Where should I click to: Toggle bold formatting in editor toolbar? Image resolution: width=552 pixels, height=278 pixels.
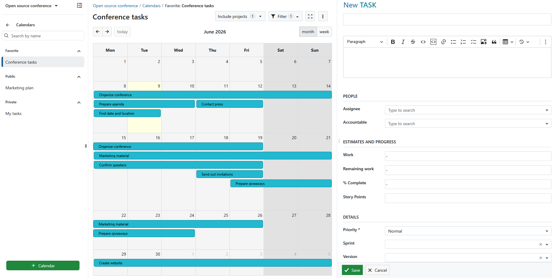point(393,42)
